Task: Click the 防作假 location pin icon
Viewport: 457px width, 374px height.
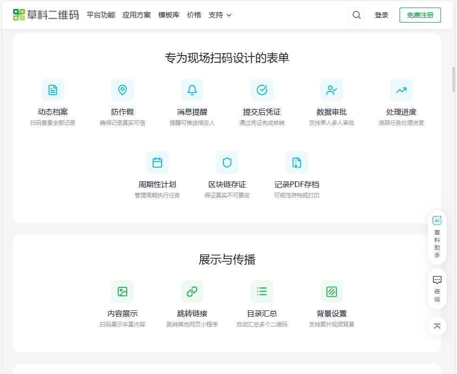Action: coord(122,89)
